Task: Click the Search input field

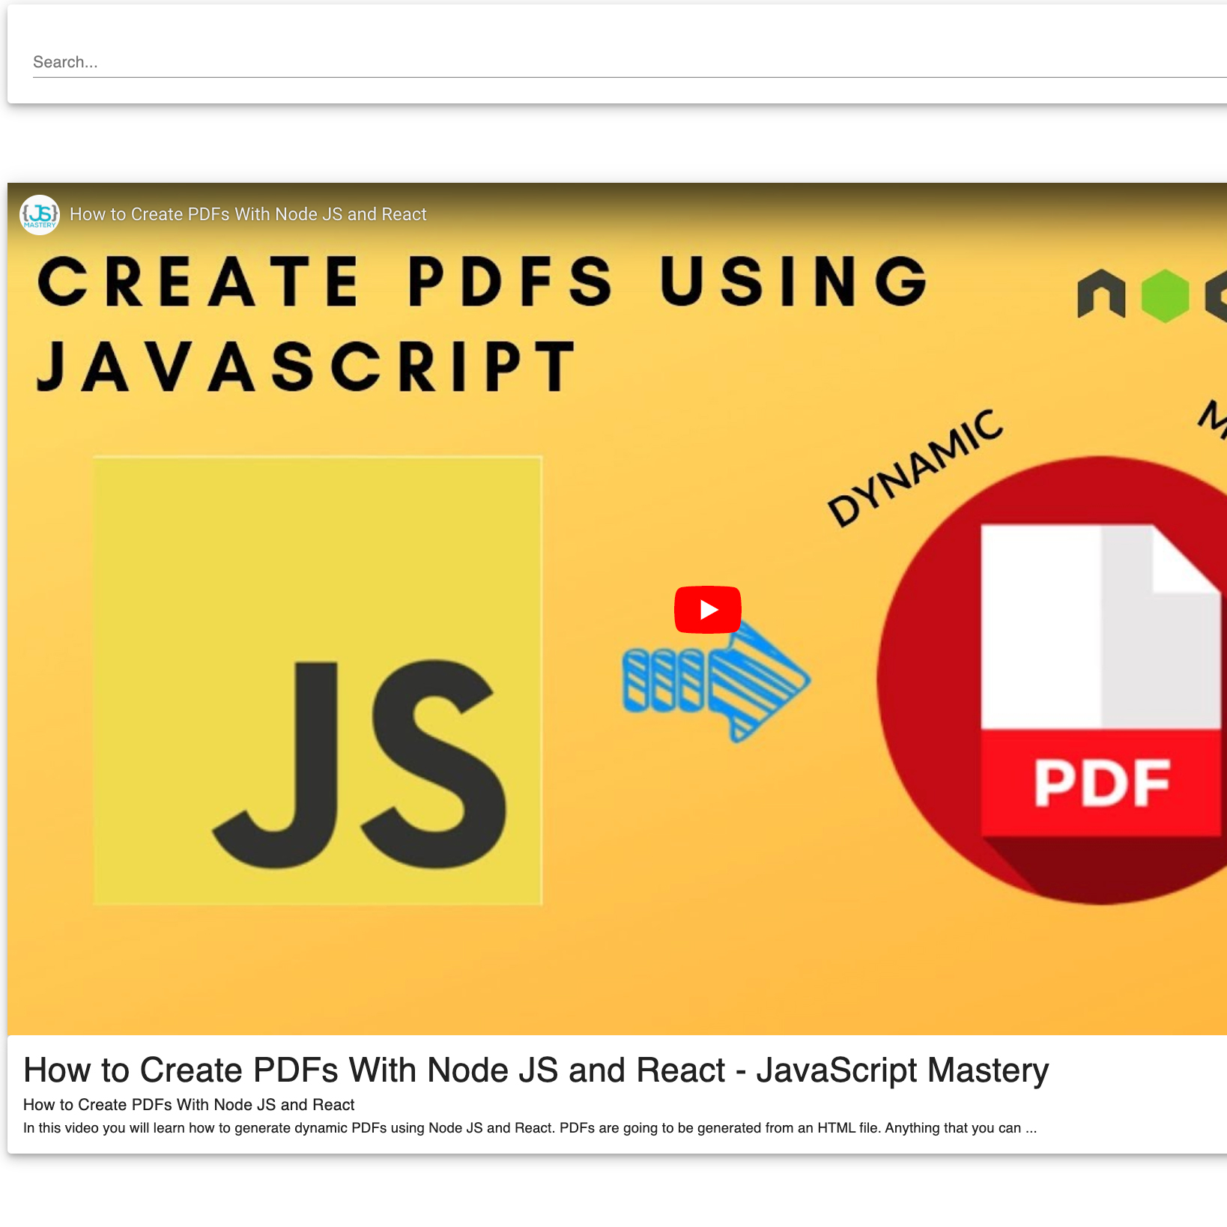Action: pyautogui.click(x=629, y=62)
